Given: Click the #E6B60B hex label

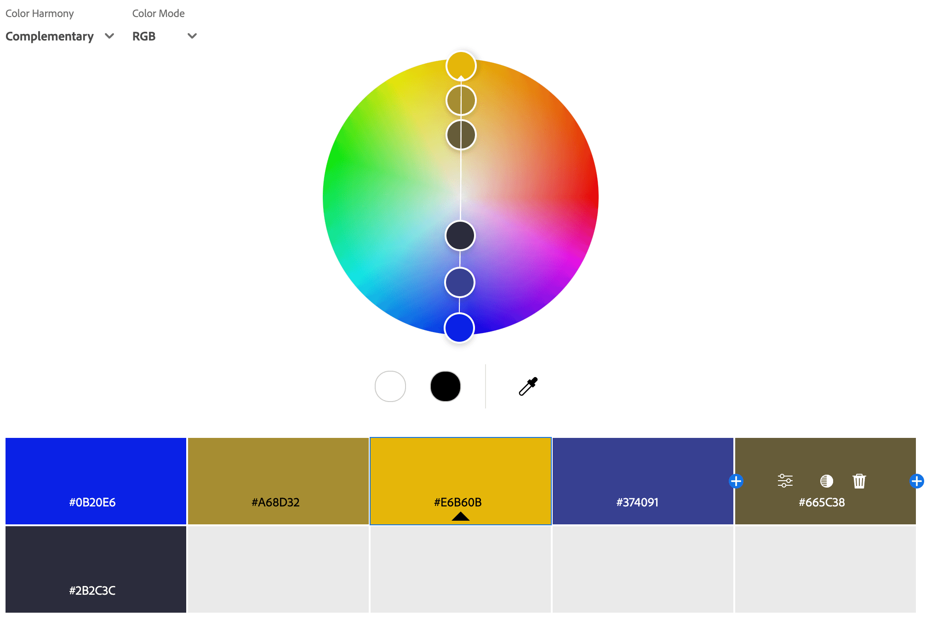Looking at the screenshot, I should click(x=458, y=502).
